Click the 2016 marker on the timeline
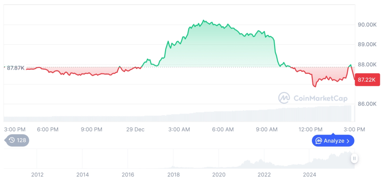The width and height of the screenshot is (387, 180). click(x=128, y=174)
